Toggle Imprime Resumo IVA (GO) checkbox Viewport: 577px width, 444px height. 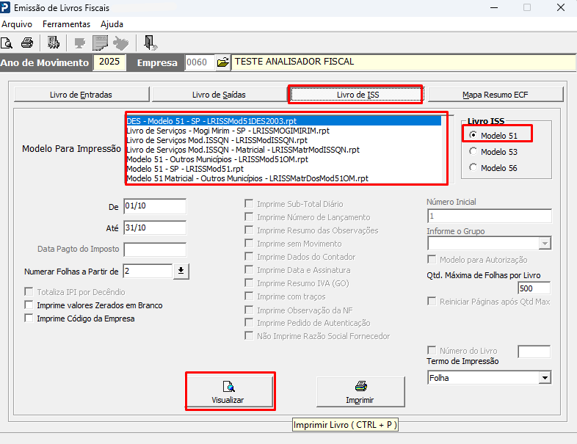249,283
